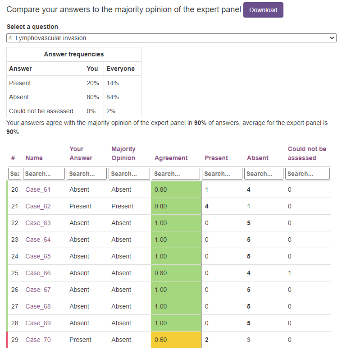The image size is (342, 355).
Task: Click the Agreement column search field
Action: 176,174
